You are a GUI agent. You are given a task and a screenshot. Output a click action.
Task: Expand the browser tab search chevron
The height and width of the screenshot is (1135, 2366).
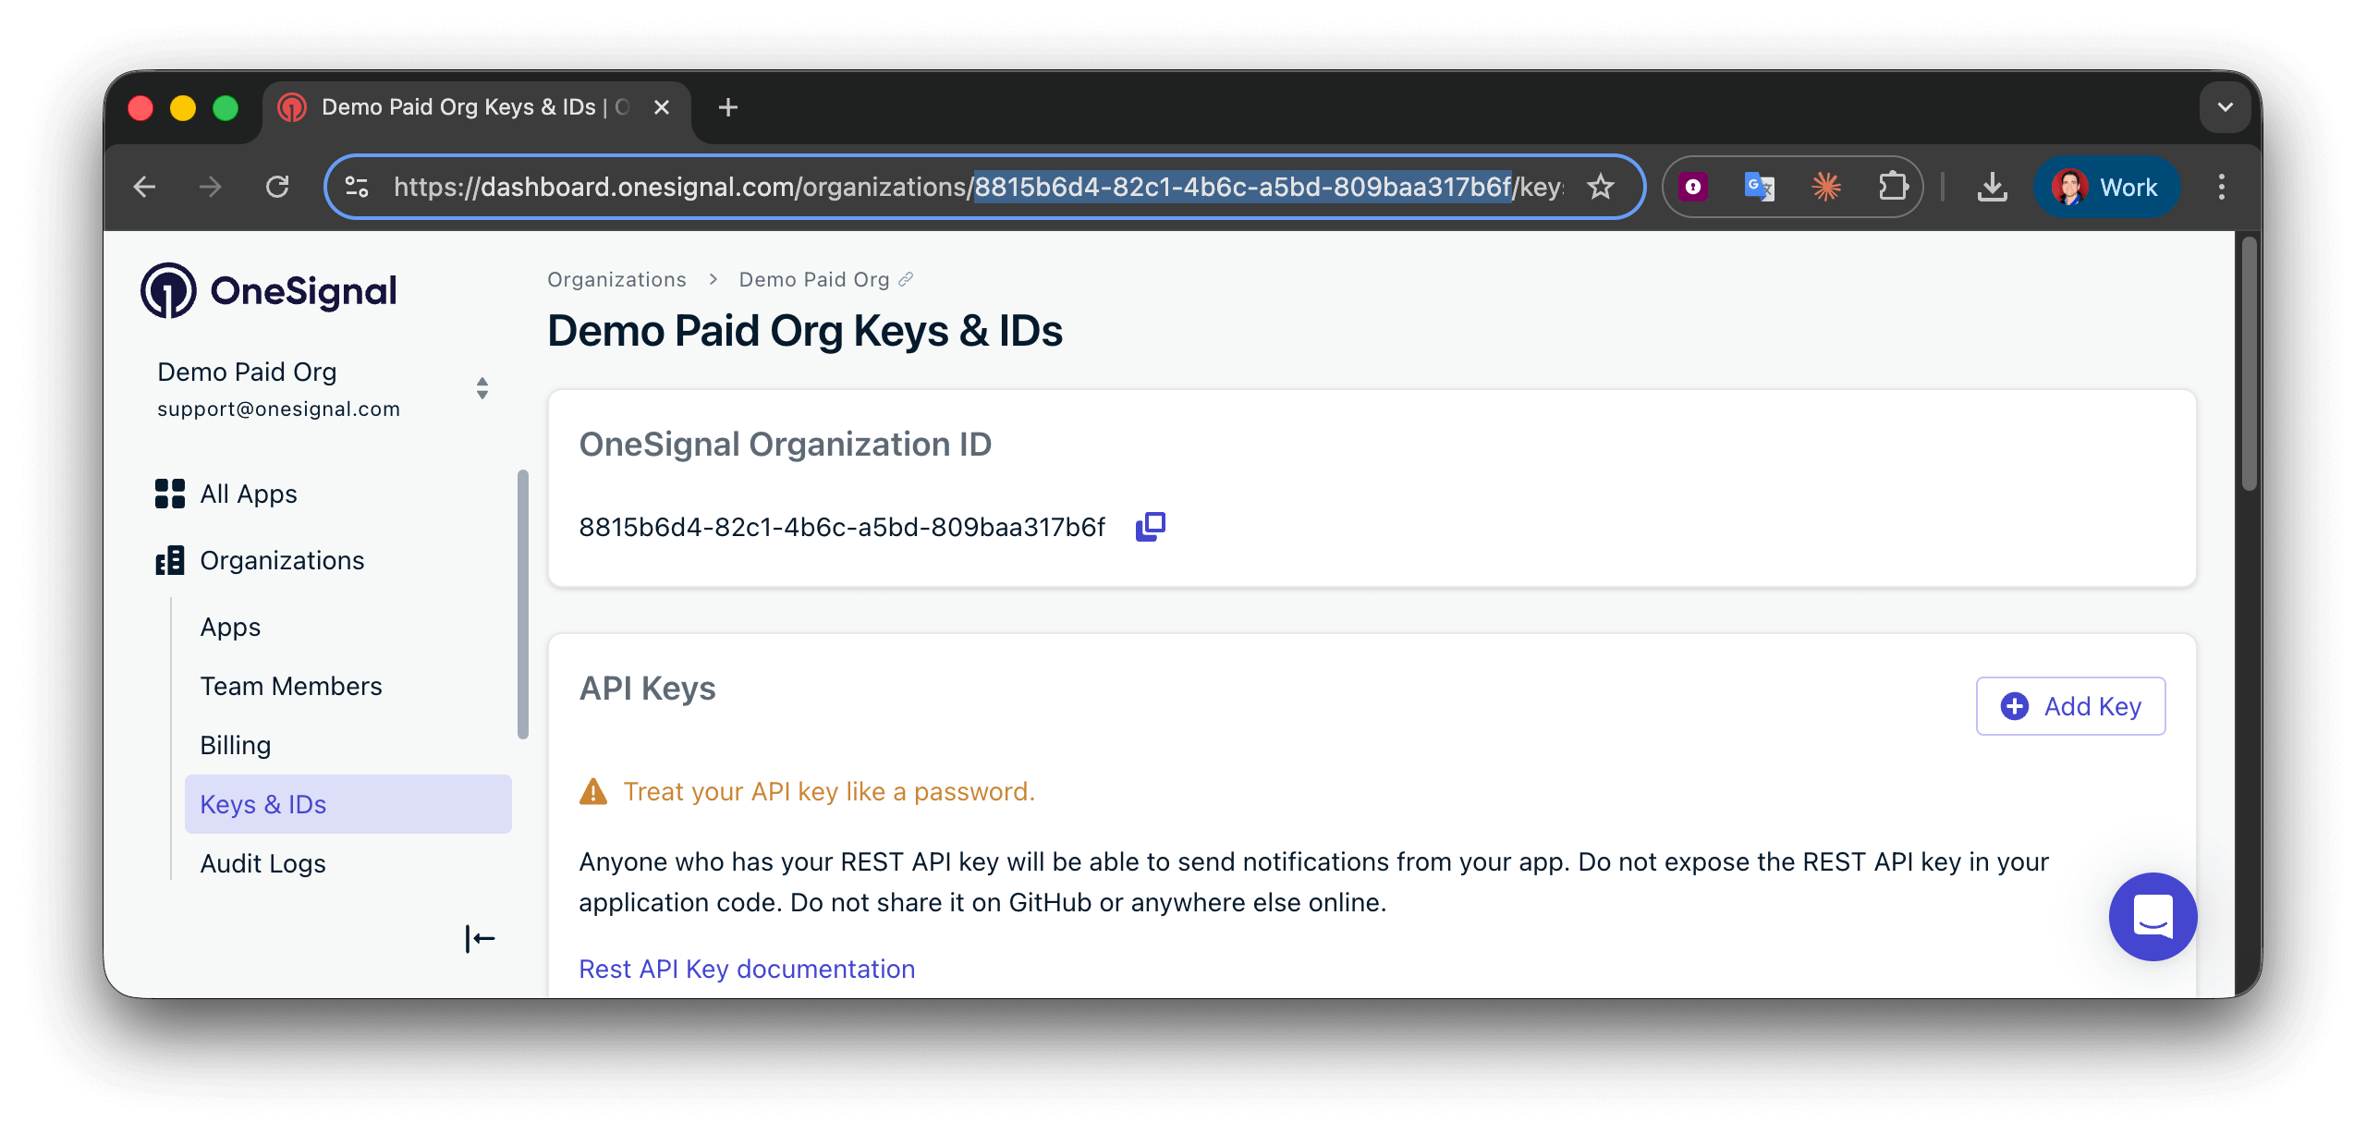pos(2225,106)
